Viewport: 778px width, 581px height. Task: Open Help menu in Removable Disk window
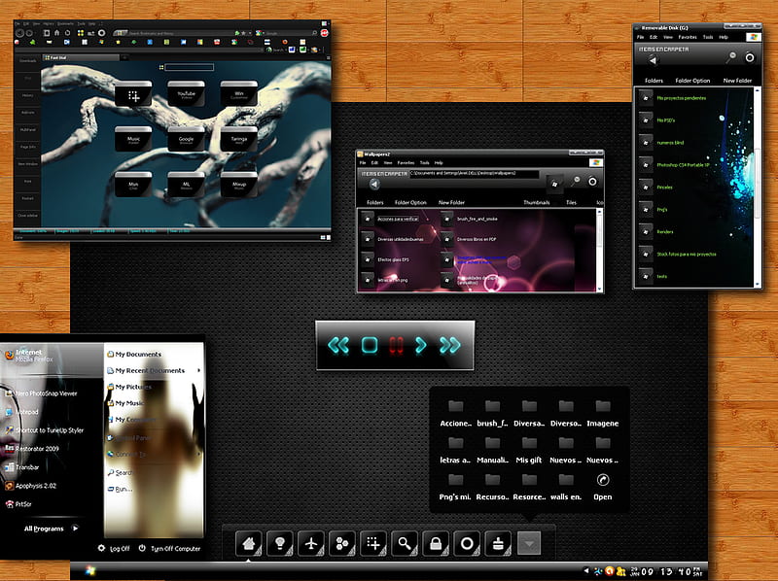(x=724, y=37)
